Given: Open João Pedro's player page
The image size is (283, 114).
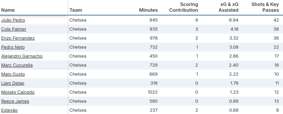Looking at the screenshot, I should [x=13, y=20].
